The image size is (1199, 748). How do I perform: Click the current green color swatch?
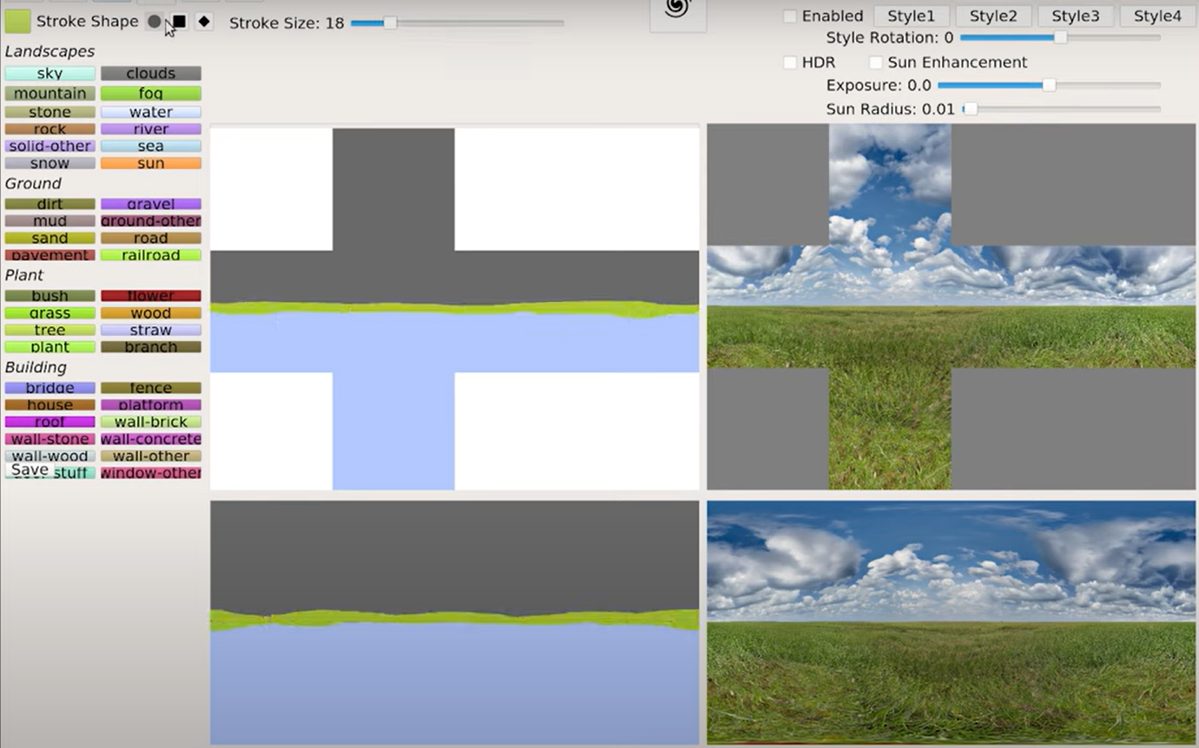pos(17,21)
